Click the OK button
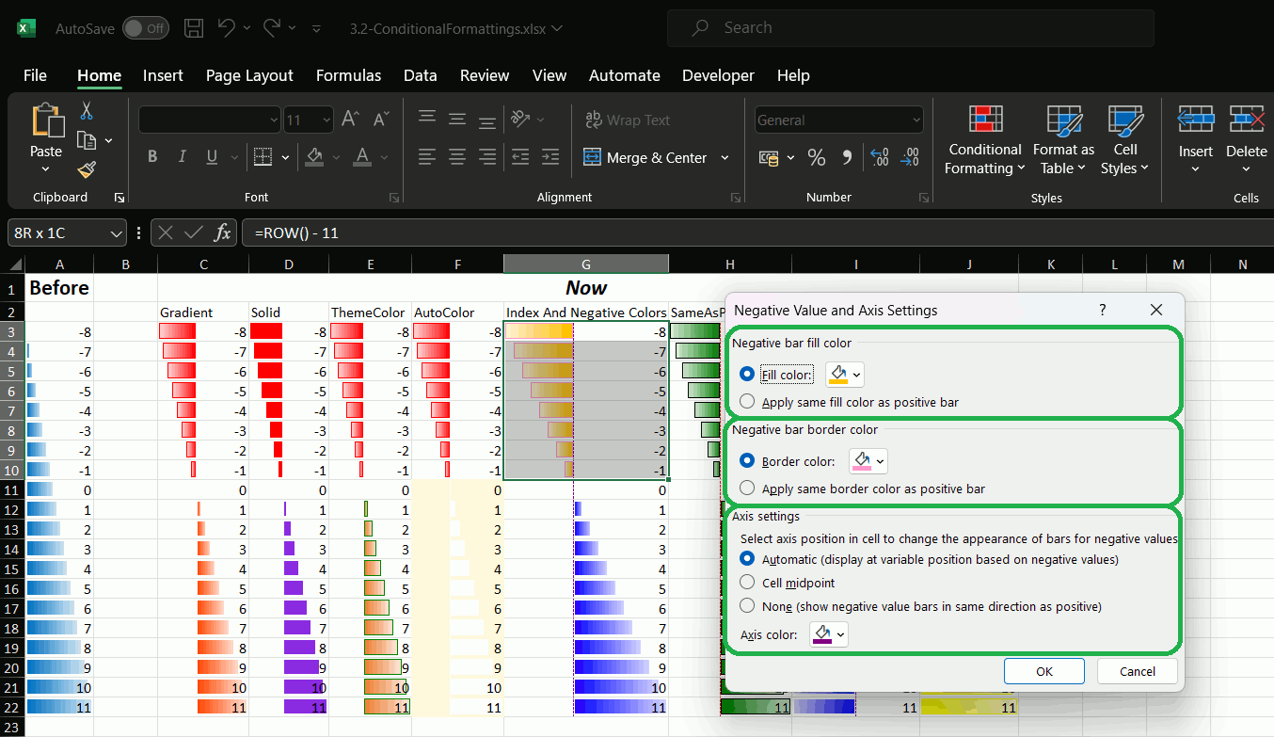The image size is (1274, 737). point(1043,671)
